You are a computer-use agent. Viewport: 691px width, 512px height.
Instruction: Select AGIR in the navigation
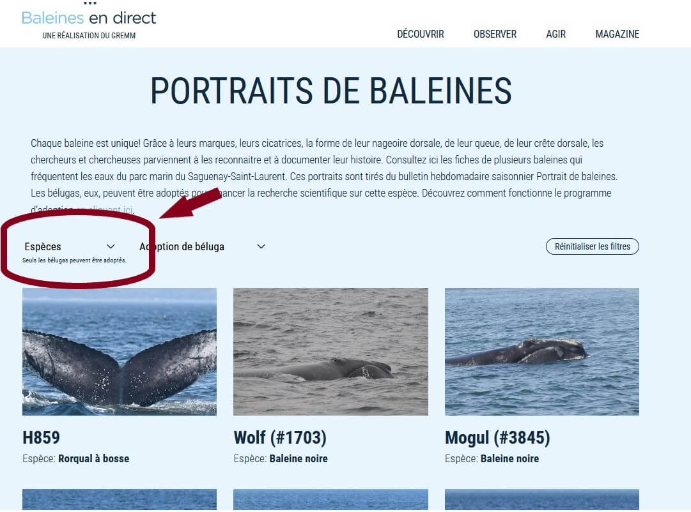tap(555, 34)
